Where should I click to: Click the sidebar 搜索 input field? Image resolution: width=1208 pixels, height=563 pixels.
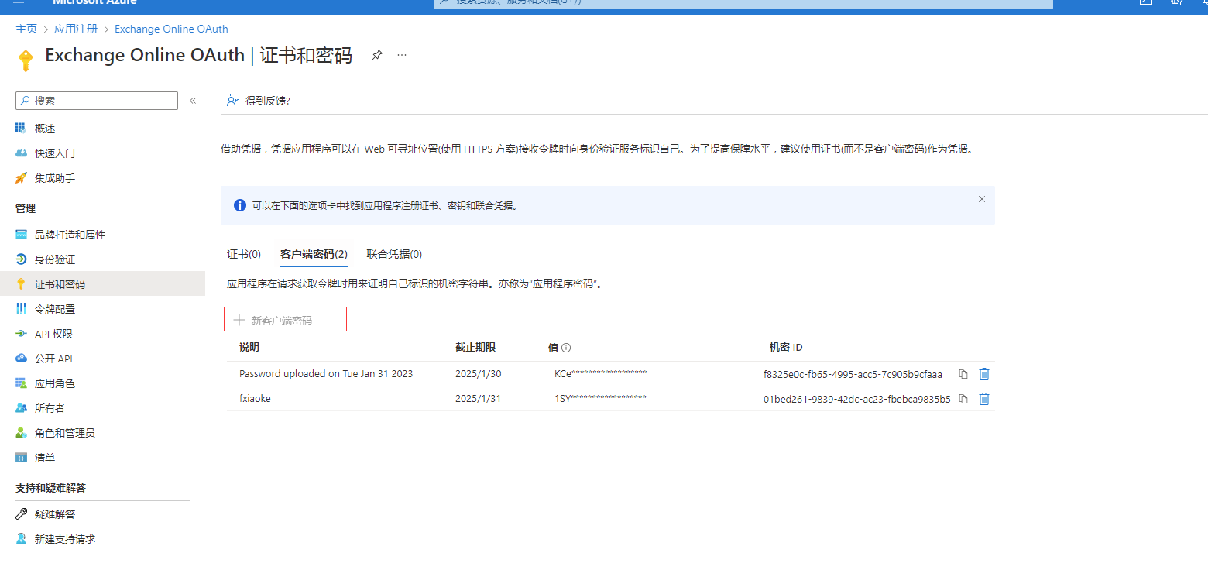[x=97, y=101]
